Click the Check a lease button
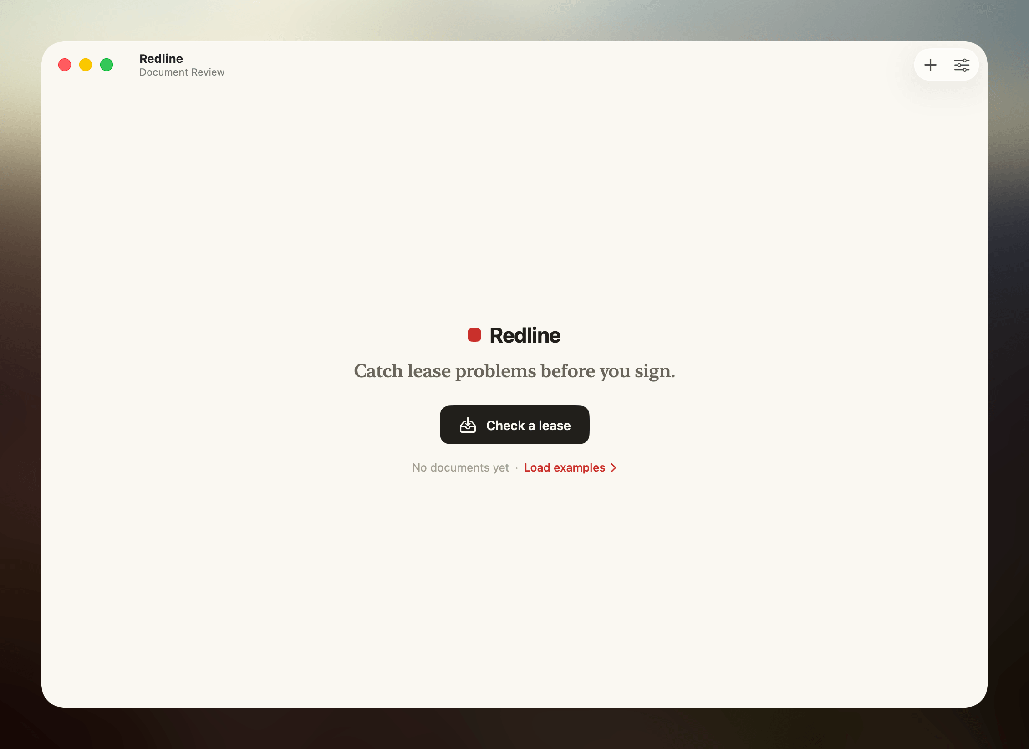Viewport: 1029px width, 749px height. (x=514, y=425)
